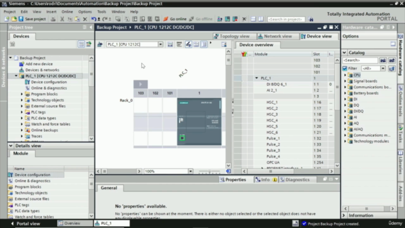Open the Options menu

(x=85, y=11)
